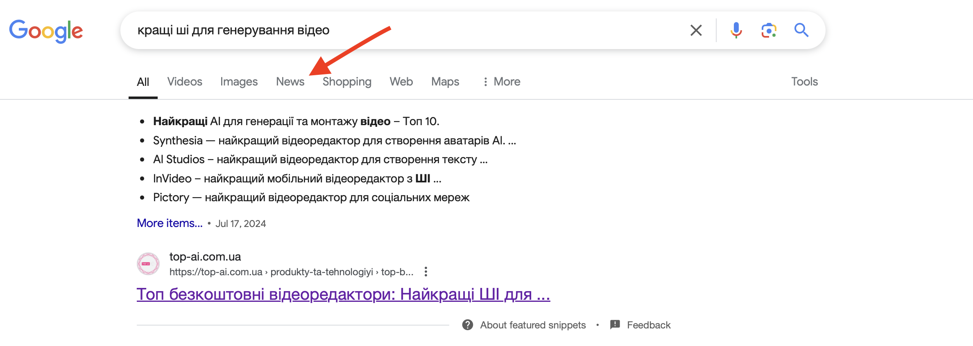Select the News tab
The height and width of the screenshot is (346, 973).
coord(290,82)
